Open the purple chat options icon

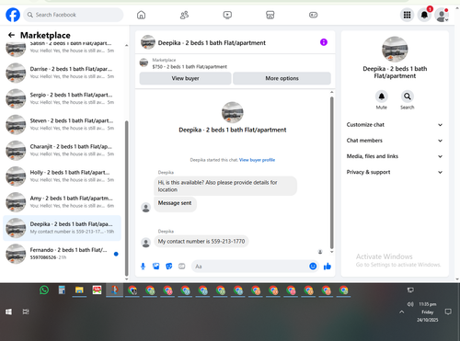coord(324,42)
